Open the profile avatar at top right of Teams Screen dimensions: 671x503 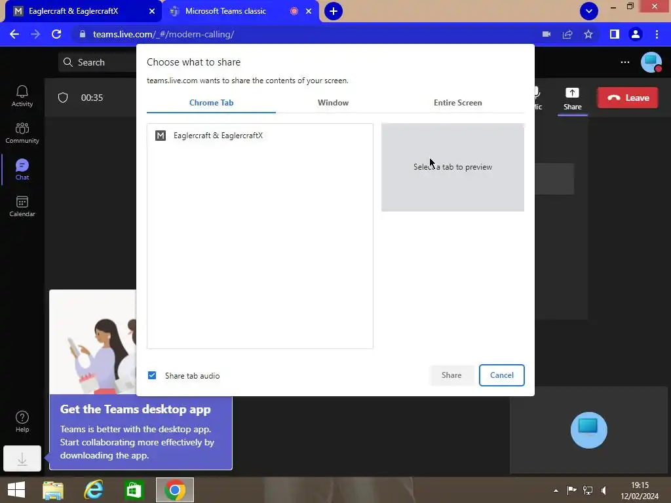pyautogui.click(x=651, y=62)
